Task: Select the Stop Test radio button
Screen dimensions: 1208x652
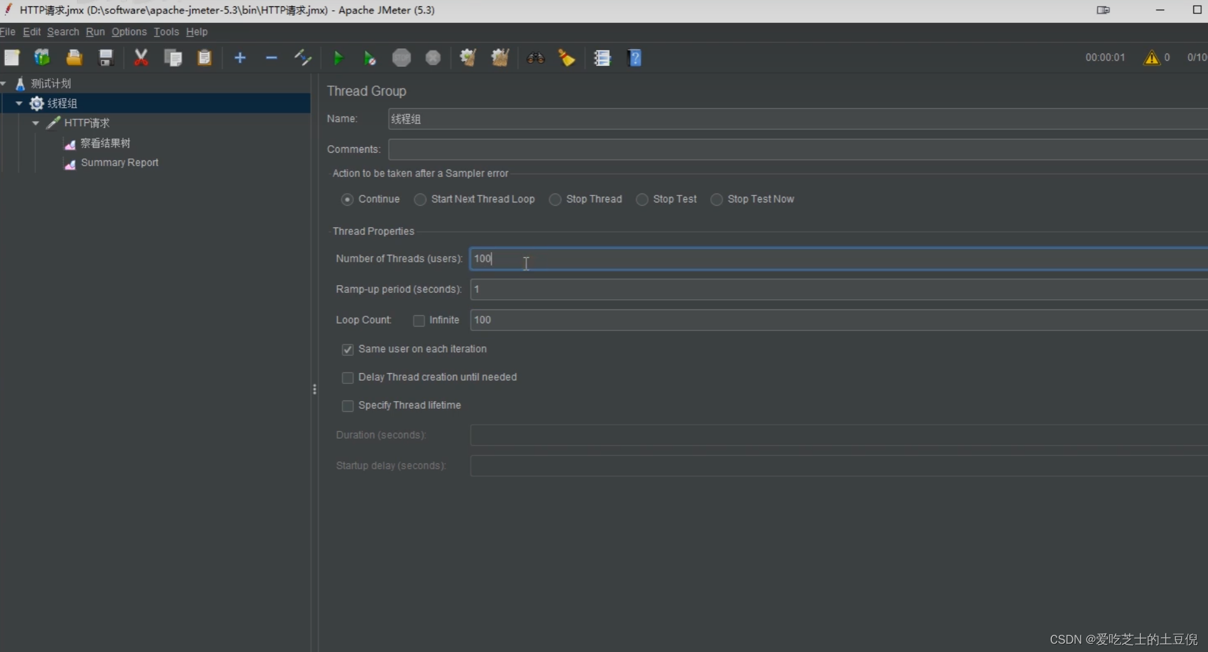Action: [643, 199]
